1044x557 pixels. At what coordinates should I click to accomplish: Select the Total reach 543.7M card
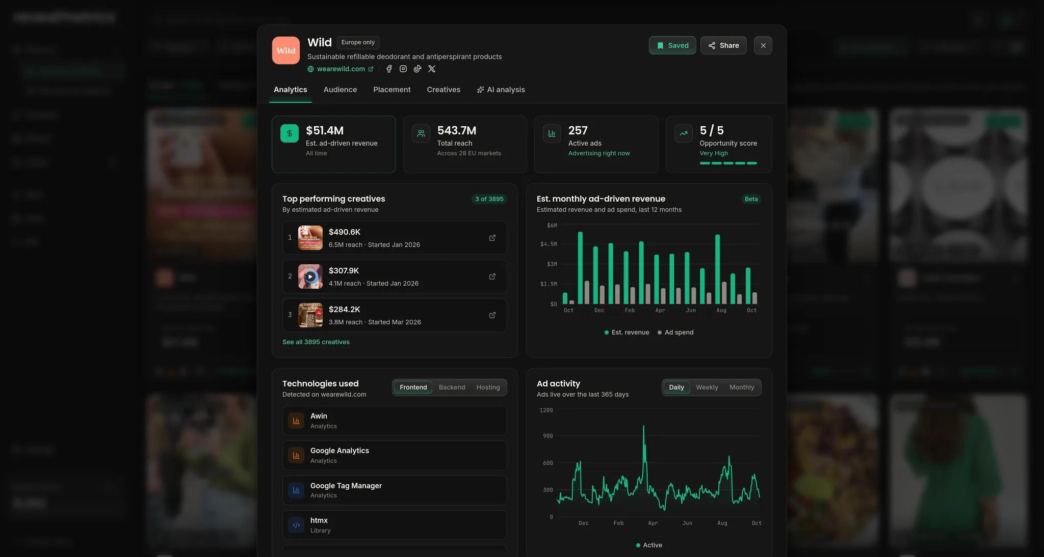pyautogui.click(x=465, y=144)
